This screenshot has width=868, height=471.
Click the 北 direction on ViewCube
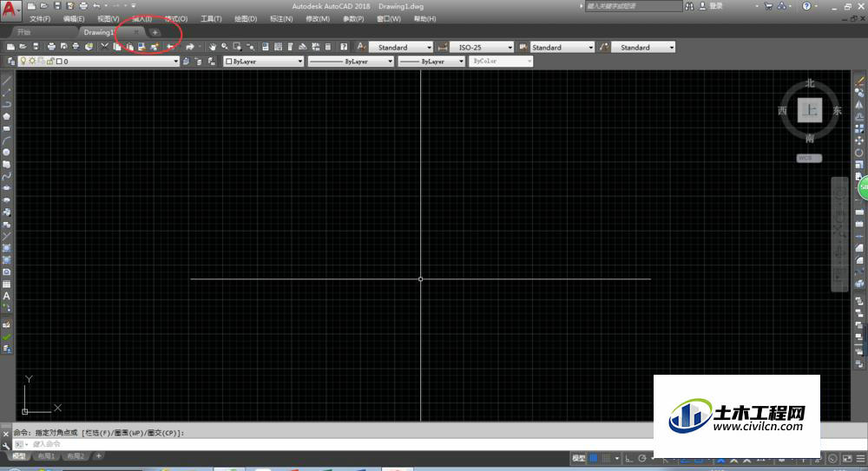point(810,83)
